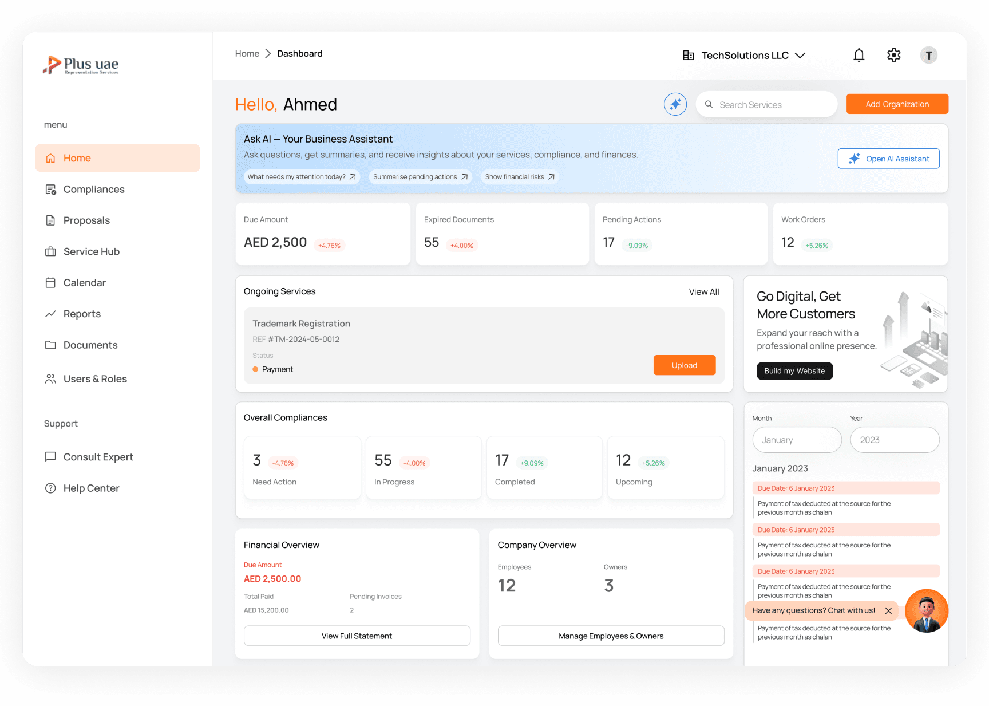Open the Compliances section from the sidebar
This screenshot has width=989, height=706.
[93, 189]
